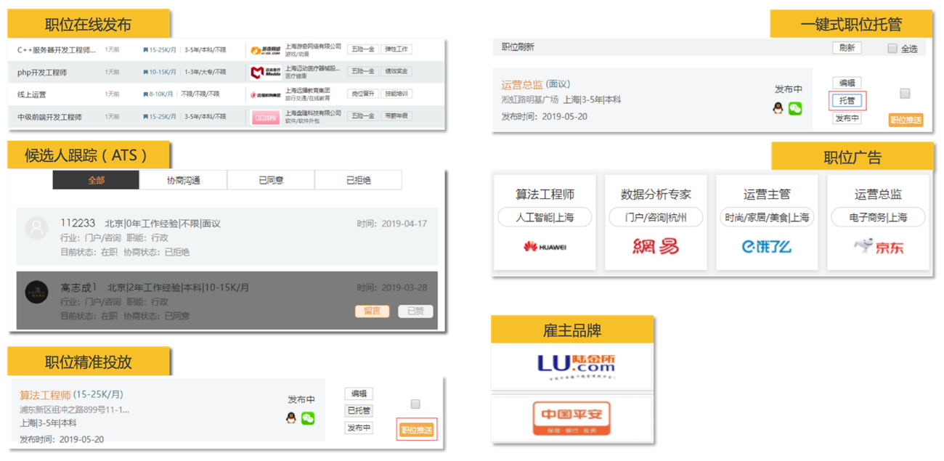Check the checkbox beside 运营总监 job row
This screenshot has height=461, width=944.
(x=905, y=94)
